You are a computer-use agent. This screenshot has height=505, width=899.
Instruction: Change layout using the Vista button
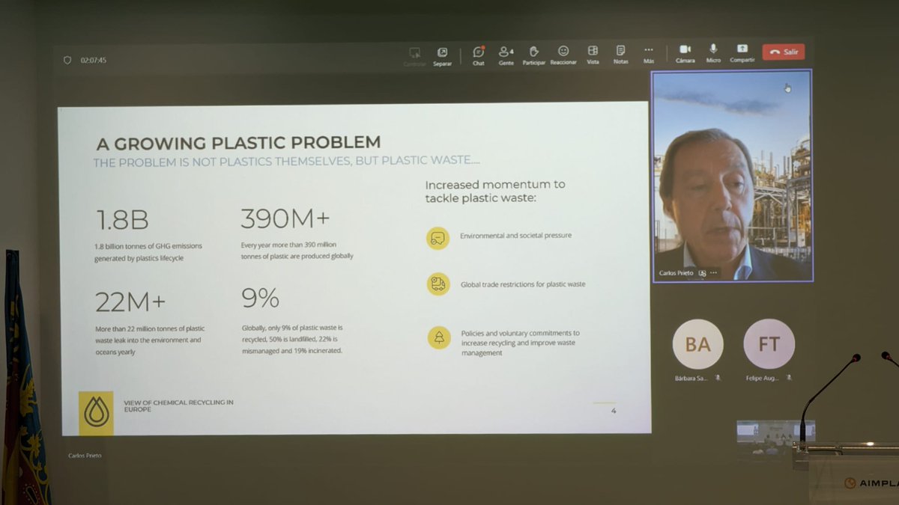tap(593, 55)
